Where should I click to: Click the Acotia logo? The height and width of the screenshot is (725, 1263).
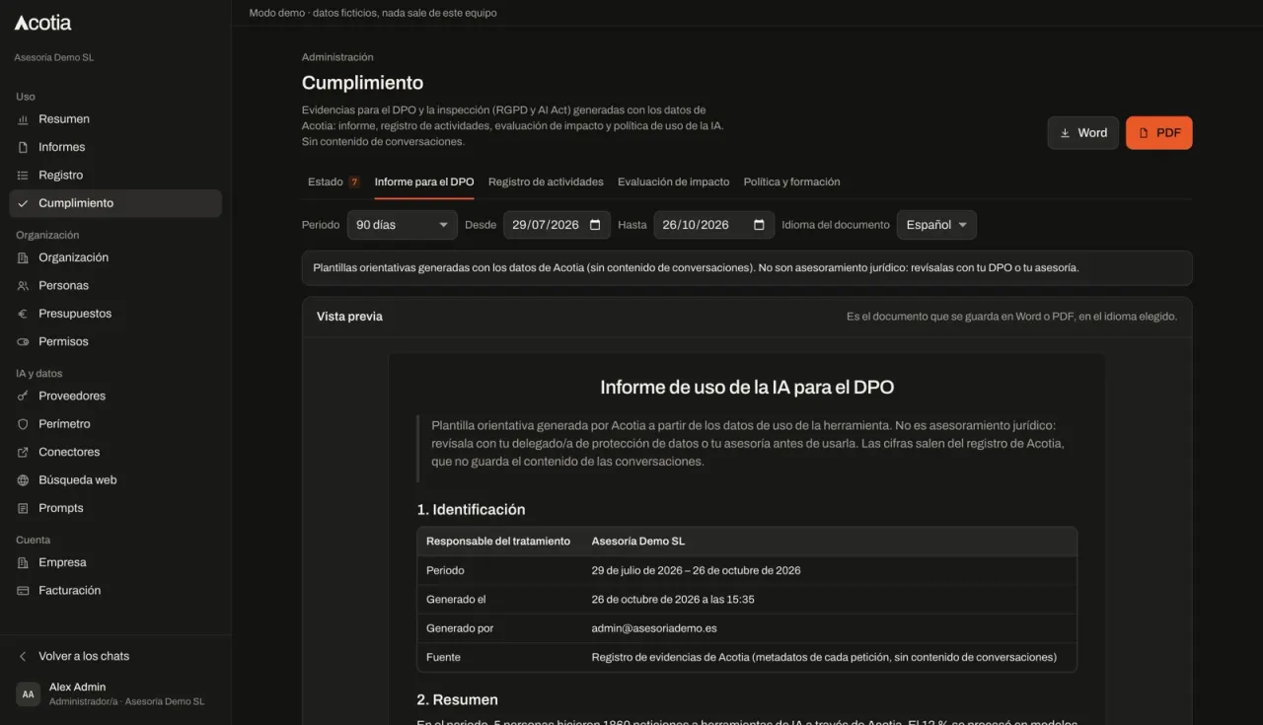[42, 23]
